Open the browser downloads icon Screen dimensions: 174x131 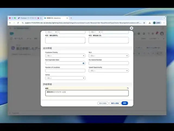coord(150,23)
